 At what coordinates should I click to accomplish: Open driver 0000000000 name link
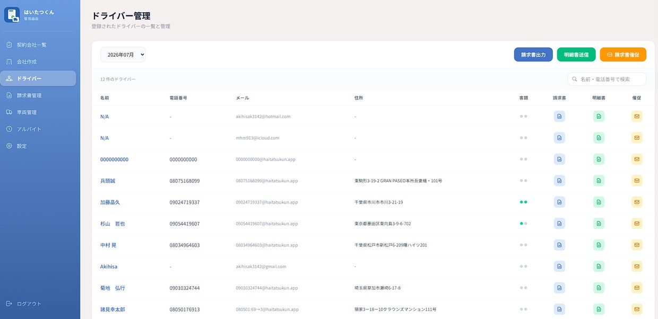tap(114, 159)
